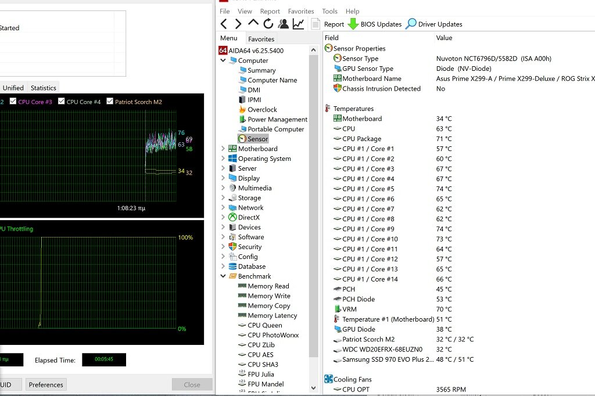This screenshot has width=595, height=396.
Task: Click the Up level arrow icon
Action: (253, 23)
